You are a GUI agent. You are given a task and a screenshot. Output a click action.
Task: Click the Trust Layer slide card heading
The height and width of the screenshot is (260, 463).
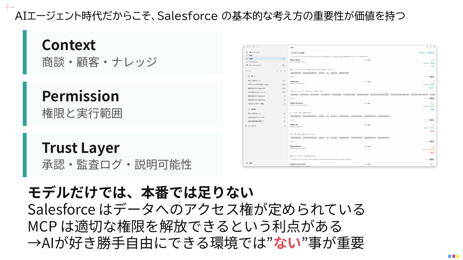(81, 148)
